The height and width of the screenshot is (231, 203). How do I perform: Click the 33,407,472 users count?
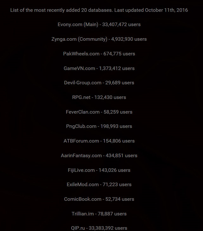tap(121, 24)
